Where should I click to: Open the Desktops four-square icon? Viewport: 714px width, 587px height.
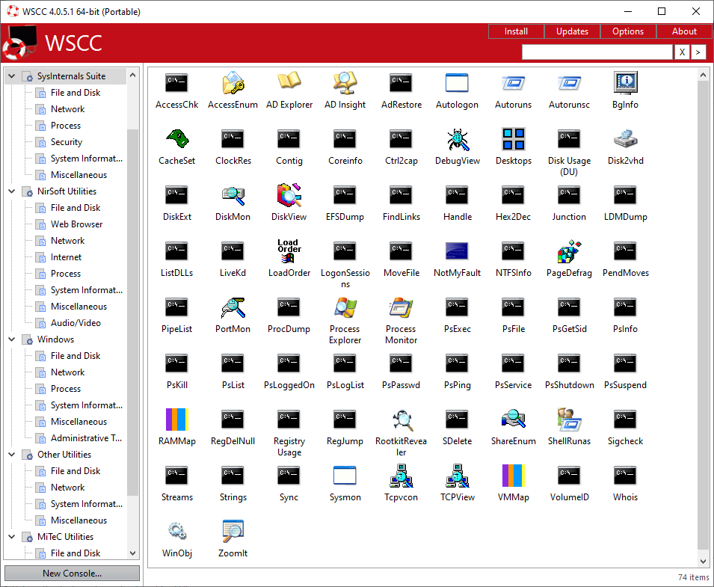513,139
